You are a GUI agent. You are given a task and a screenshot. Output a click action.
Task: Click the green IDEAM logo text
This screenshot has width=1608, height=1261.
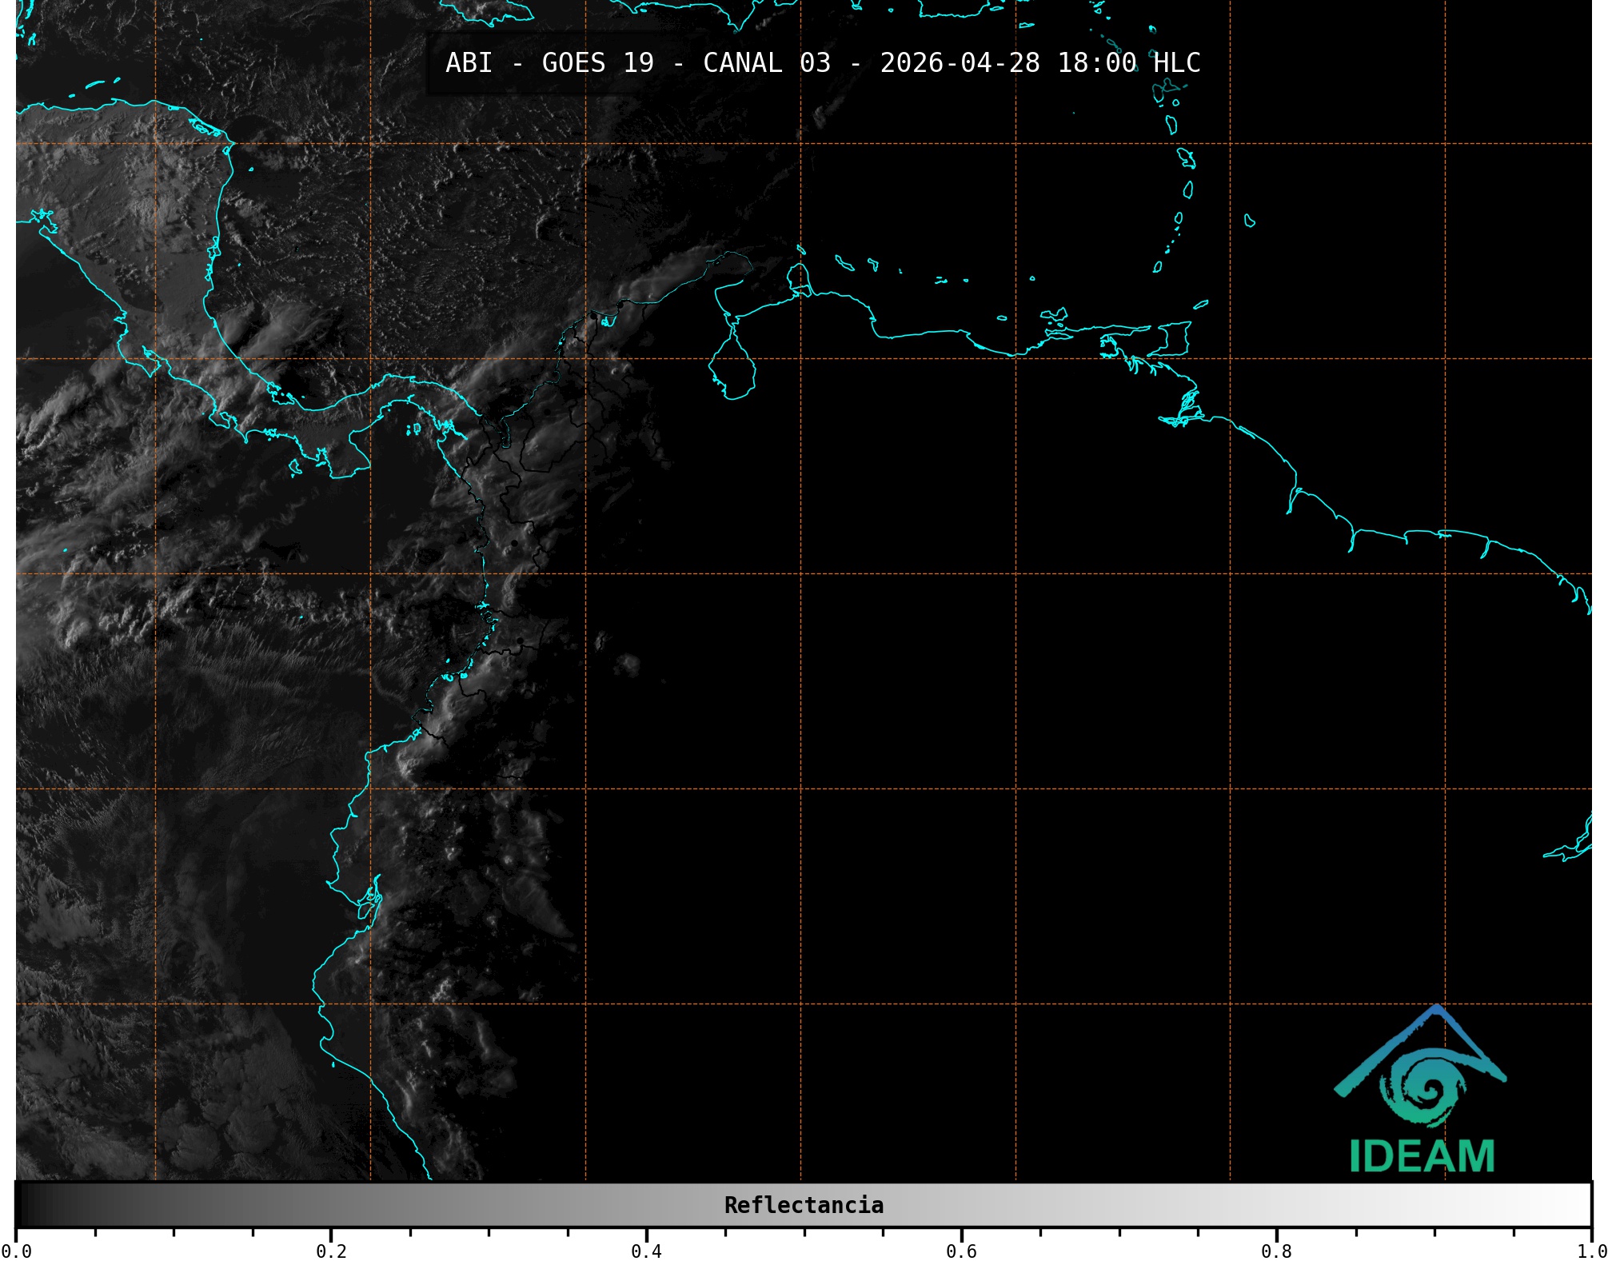(x=1422, y=1156)
